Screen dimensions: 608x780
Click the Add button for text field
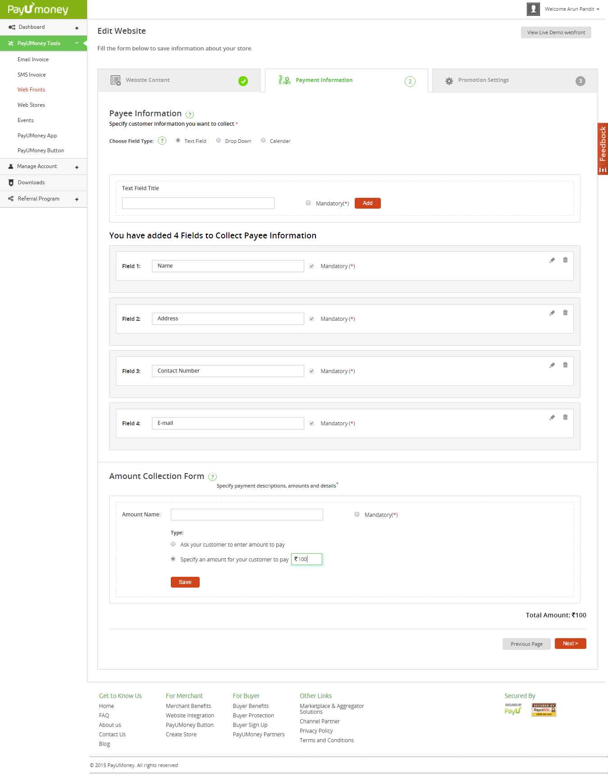[367, 203]
